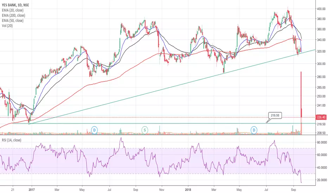
Task: Click the 241.00 price axis label
Action: coord(321,106)
